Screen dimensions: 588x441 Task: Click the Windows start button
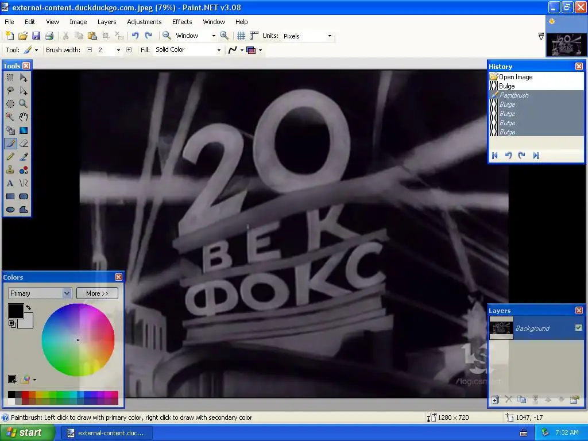click(x=28, y=432)
